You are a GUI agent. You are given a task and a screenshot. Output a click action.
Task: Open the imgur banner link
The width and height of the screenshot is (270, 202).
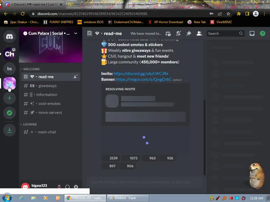[144, 79]
